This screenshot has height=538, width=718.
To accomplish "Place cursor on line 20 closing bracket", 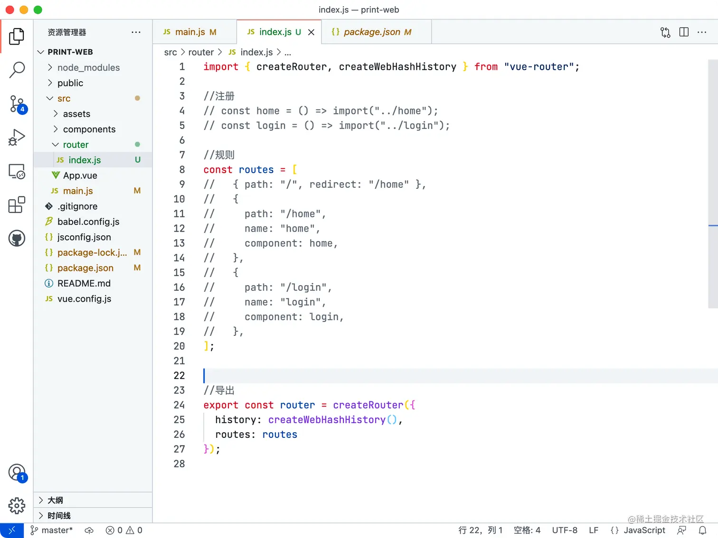I will (x=206, y=346).
